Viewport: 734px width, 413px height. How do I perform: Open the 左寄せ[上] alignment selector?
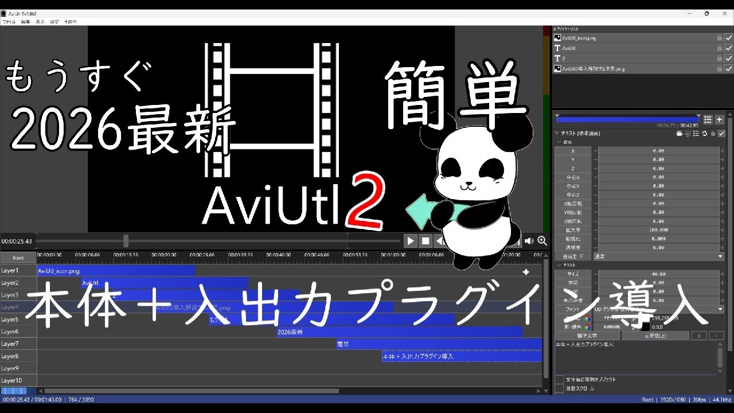pyautogui.click(x=655, y=336)
